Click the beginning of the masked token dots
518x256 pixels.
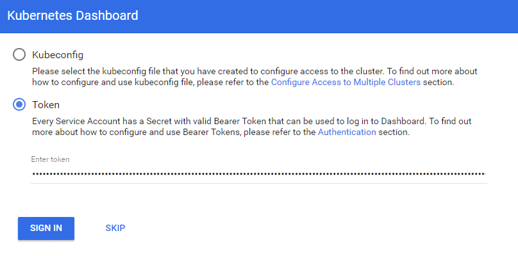click(x=34, y=173)
